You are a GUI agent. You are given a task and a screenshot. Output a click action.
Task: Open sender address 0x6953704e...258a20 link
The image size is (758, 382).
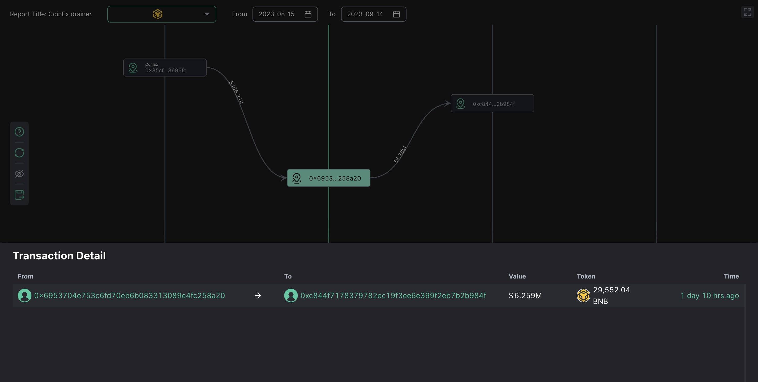point(129,296)
